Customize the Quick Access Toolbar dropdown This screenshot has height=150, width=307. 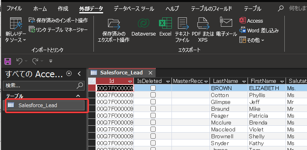[51, 61]
